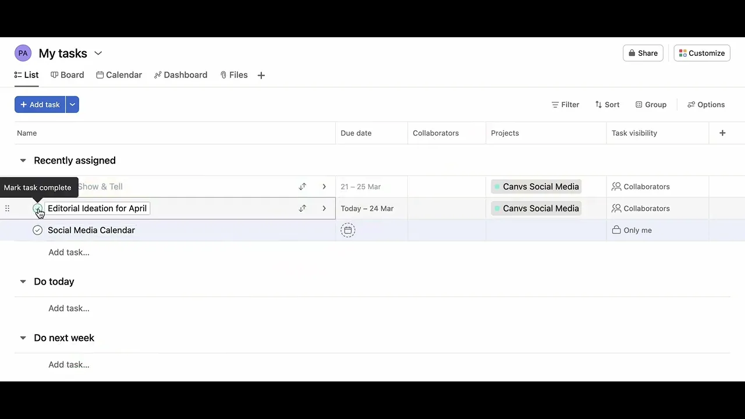Click the Share button
Viewport: 745px width, 419px height.
643,53
